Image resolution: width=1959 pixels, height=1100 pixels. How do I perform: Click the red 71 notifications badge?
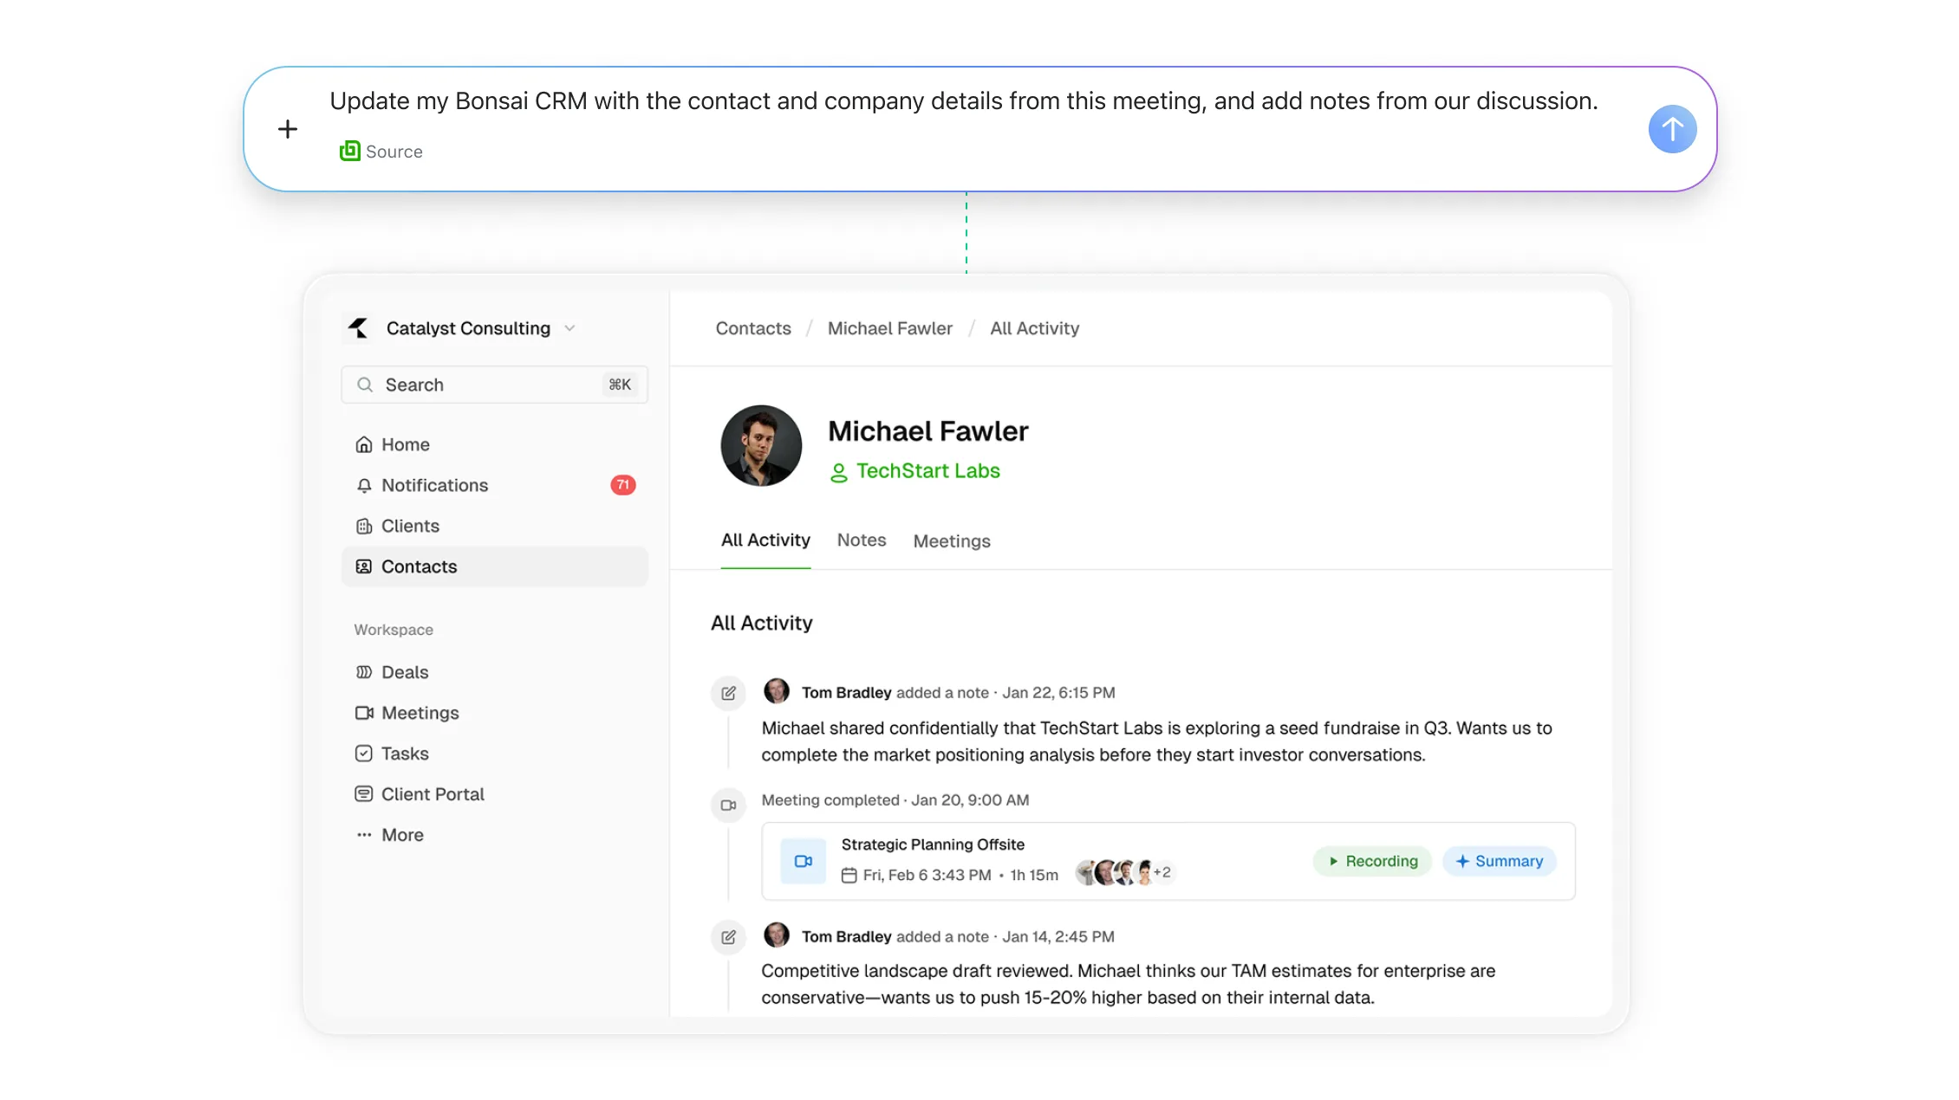pyautogui.click(x=622, y=485)
